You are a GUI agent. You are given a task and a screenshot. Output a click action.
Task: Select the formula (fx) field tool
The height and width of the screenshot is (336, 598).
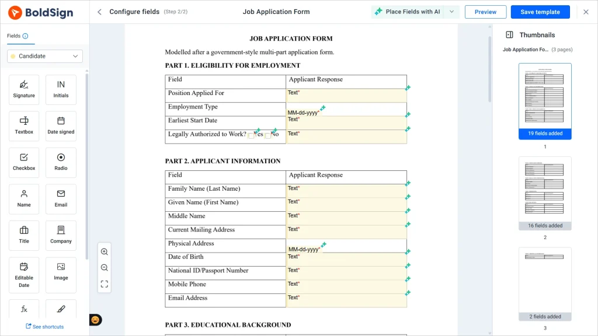click(x=24, y=309)
